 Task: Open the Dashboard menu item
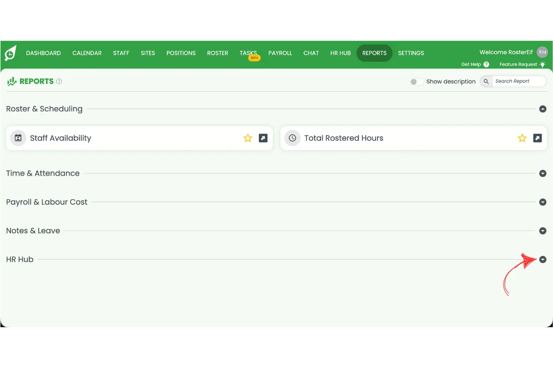43,53
